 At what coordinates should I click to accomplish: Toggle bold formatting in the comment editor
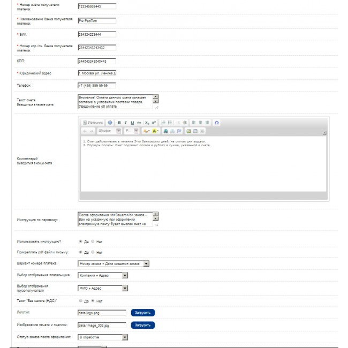119,123
